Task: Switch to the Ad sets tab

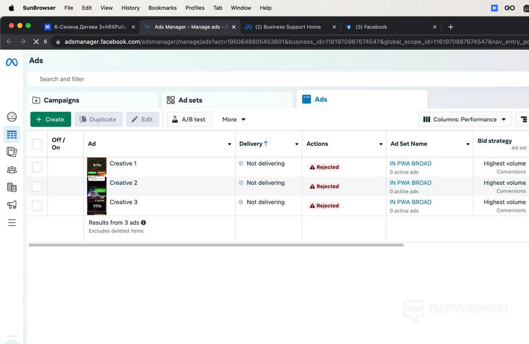Action: click(x=227, y=100)
